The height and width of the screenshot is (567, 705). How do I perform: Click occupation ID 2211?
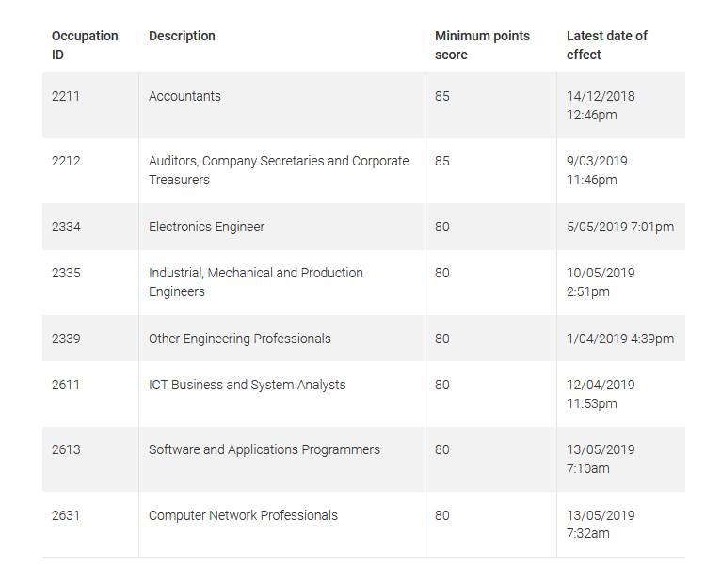(66, 96)
